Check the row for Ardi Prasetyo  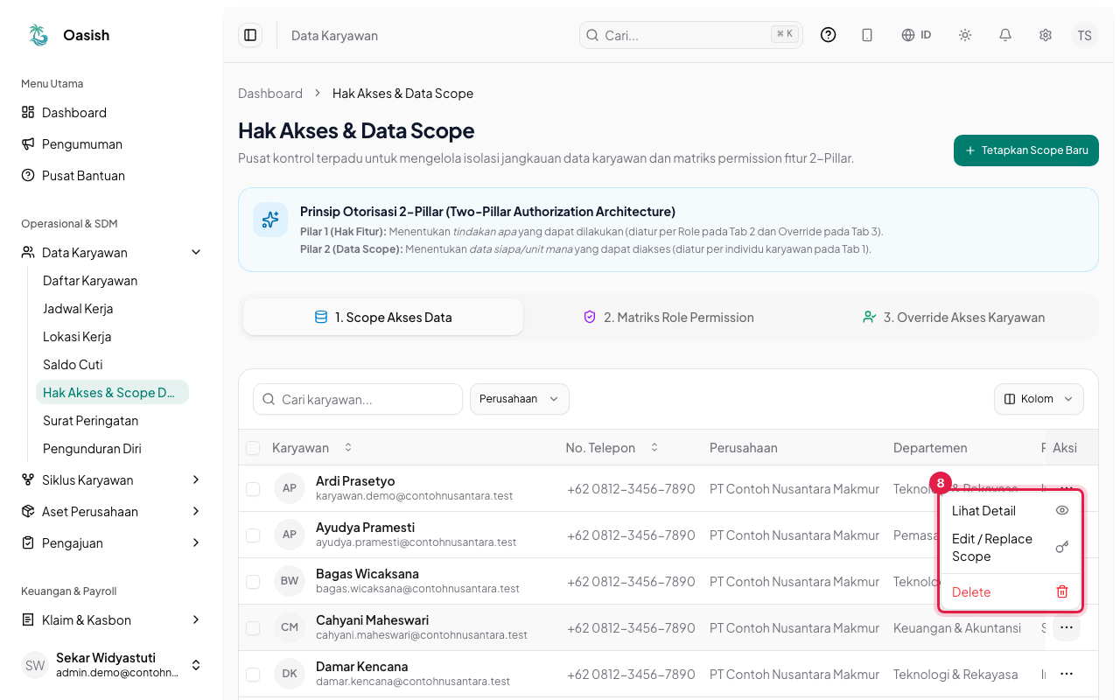click(253, 488)
